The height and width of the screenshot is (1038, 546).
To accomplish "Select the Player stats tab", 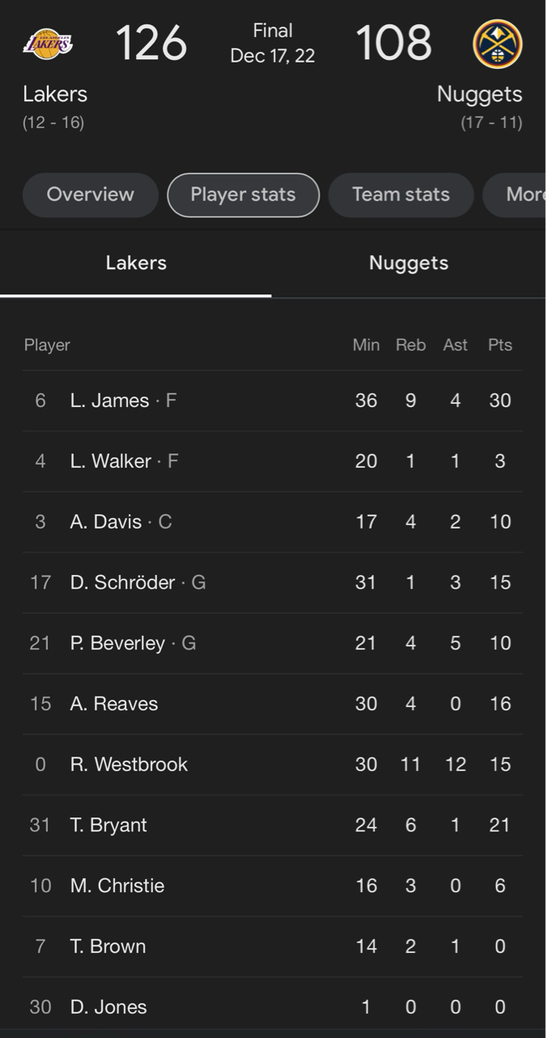I will coord(243,195).
